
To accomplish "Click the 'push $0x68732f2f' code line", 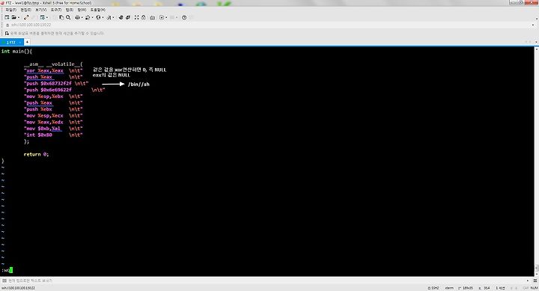I will coord(56,84).
